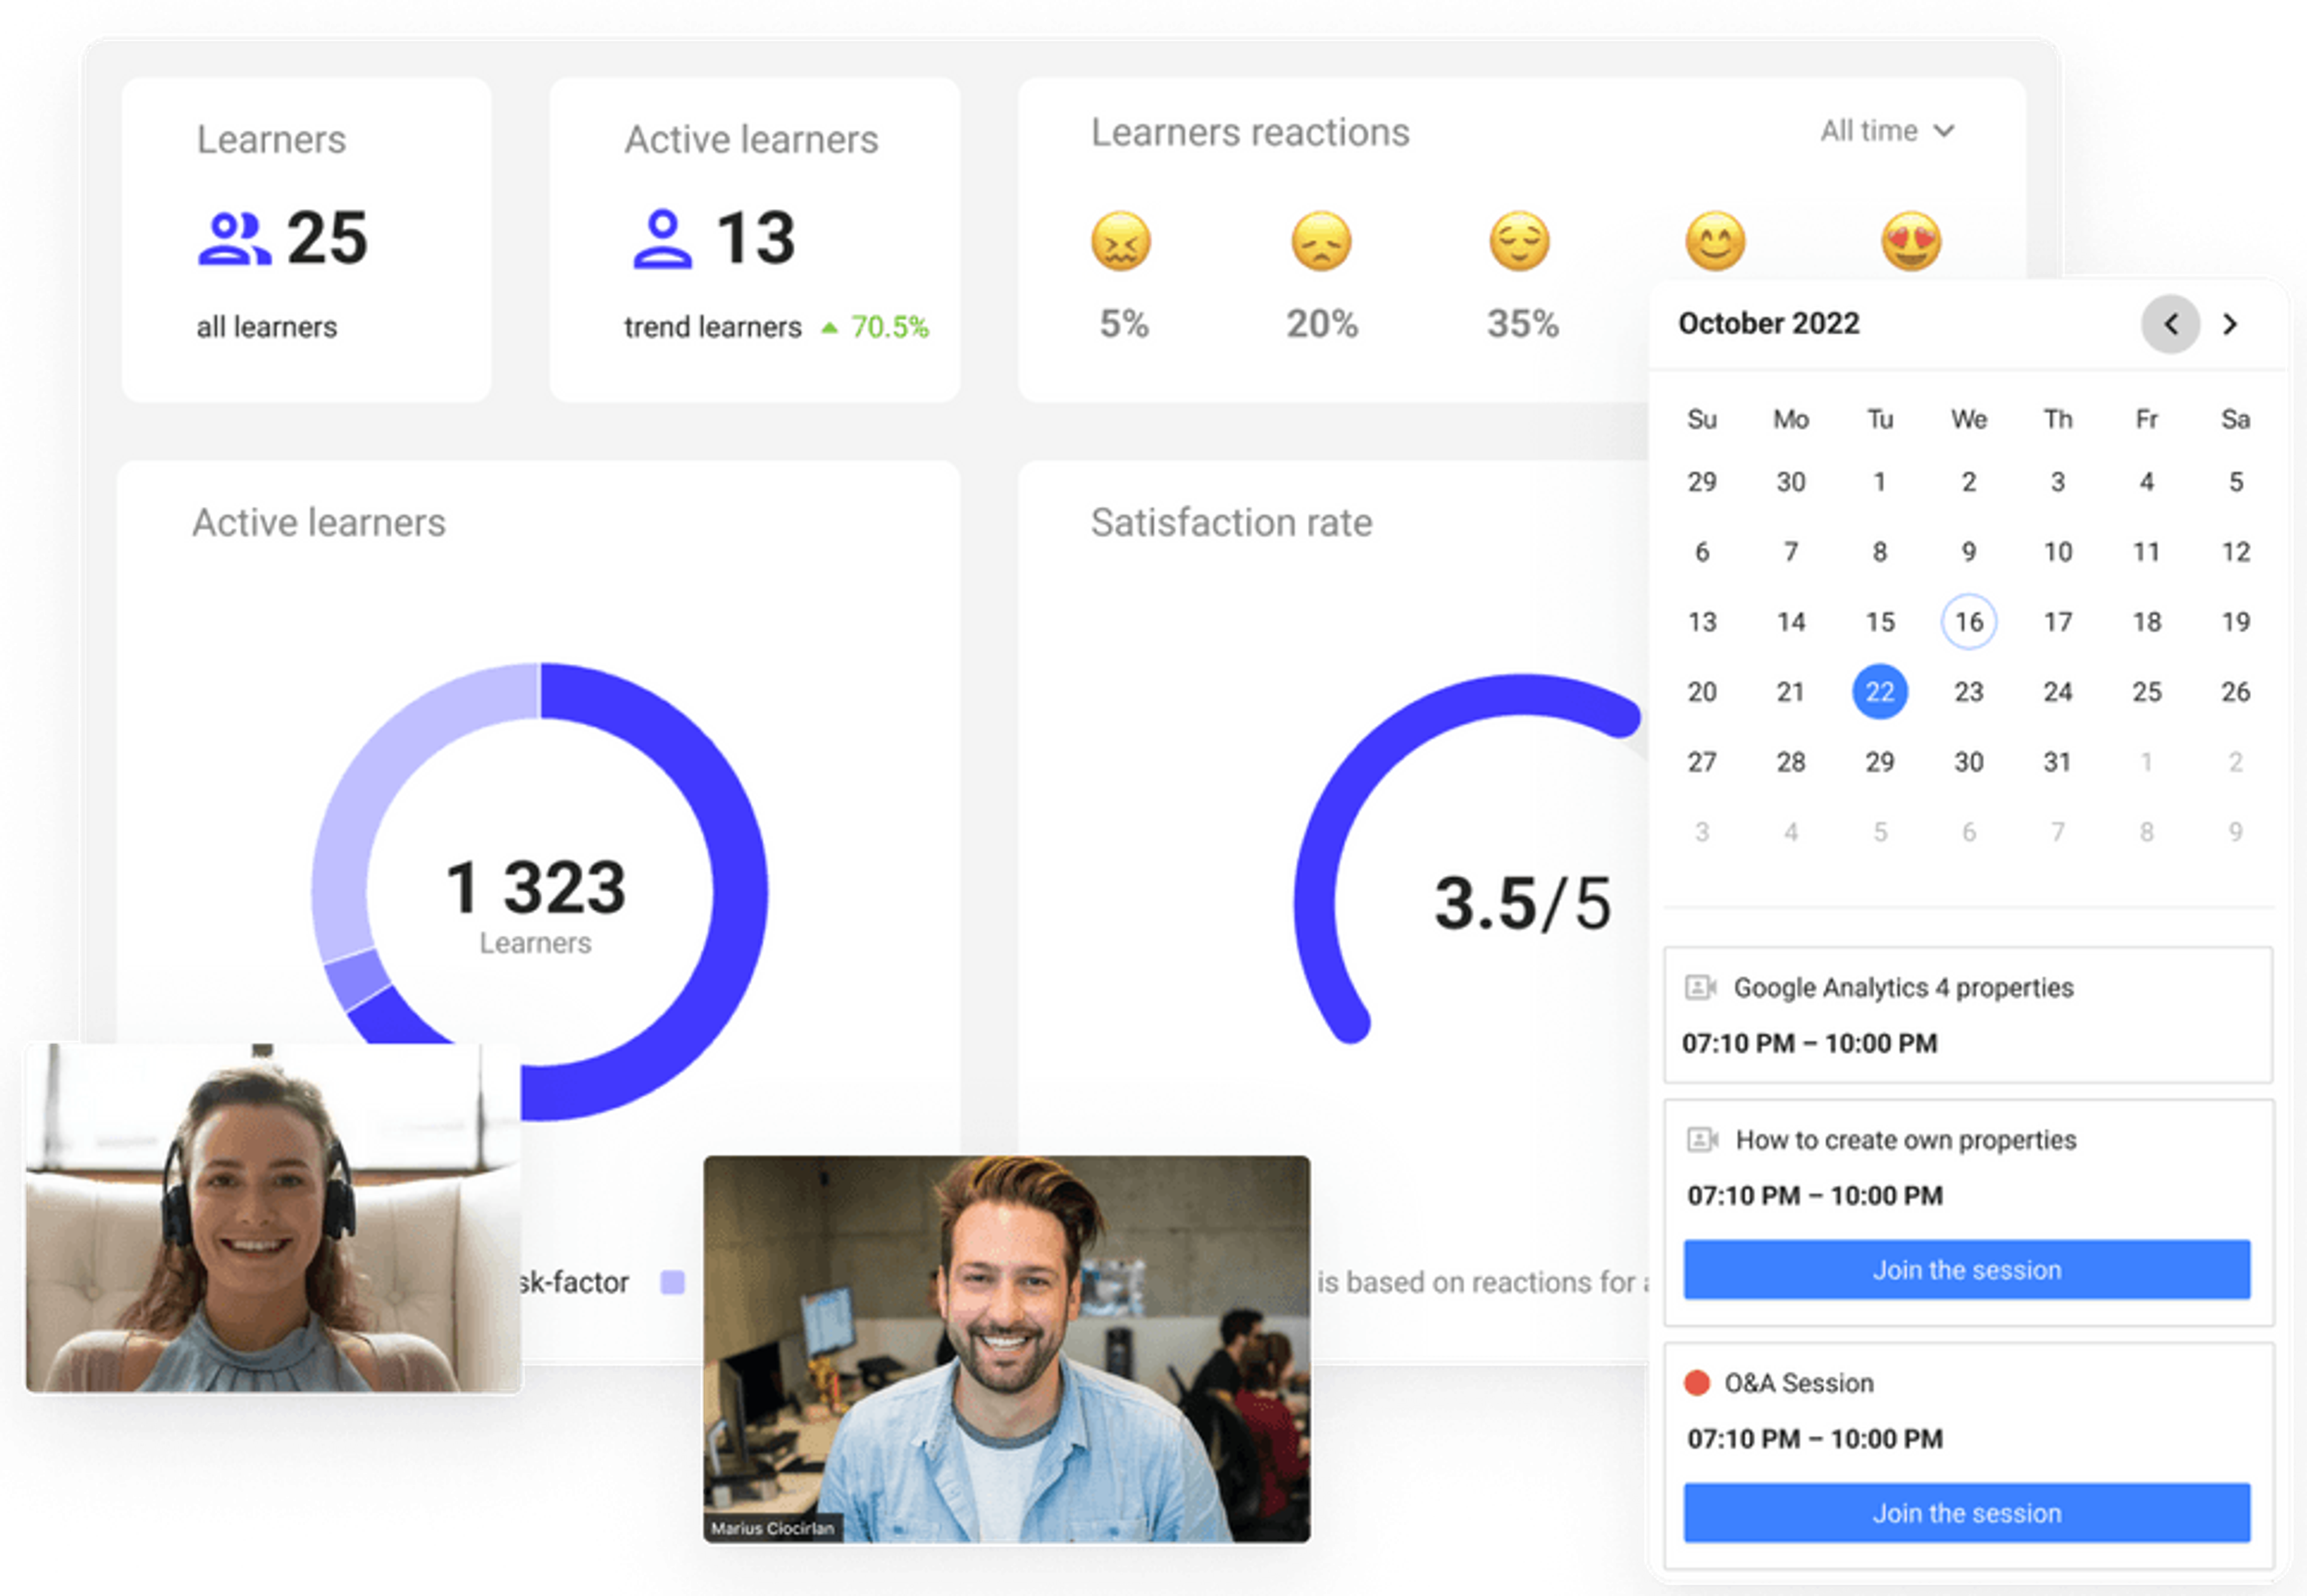Viewport: 2307px width, 1596px height.
Task: Select the sad face reaction emoji (20%)
Action: [x=1321, y=241]
